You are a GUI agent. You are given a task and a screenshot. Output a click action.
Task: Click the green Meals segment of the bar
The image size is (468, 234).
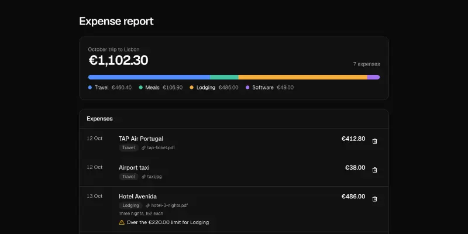click(224, 77)
